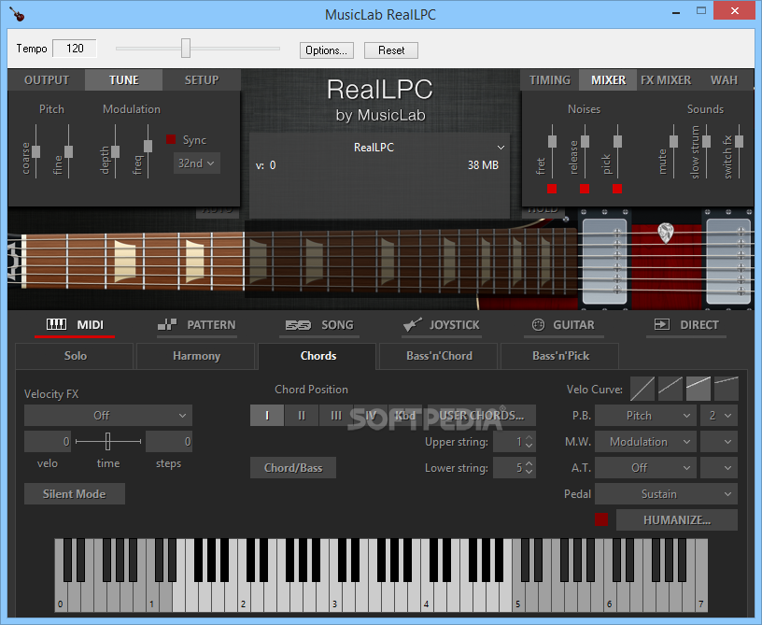Switch to the SETUP tab

(202, 80)
